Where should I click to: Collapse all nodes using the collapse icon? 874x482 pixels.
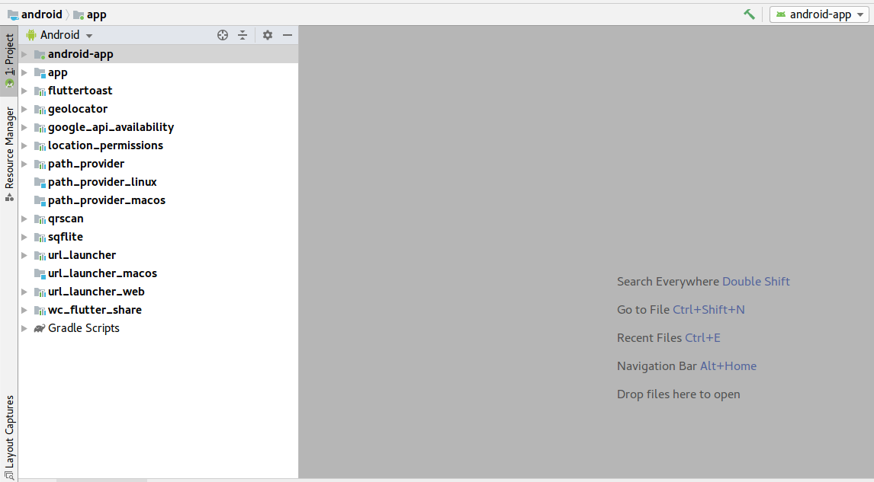point(242,35)
